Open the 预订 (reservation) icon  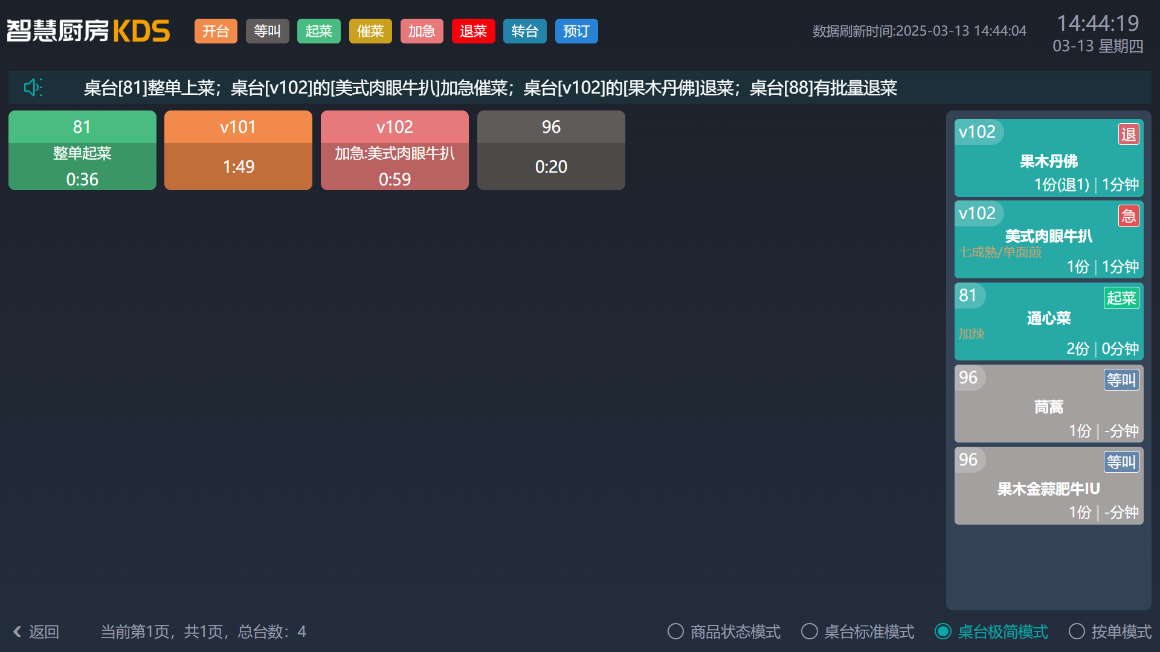coord(576,31)
